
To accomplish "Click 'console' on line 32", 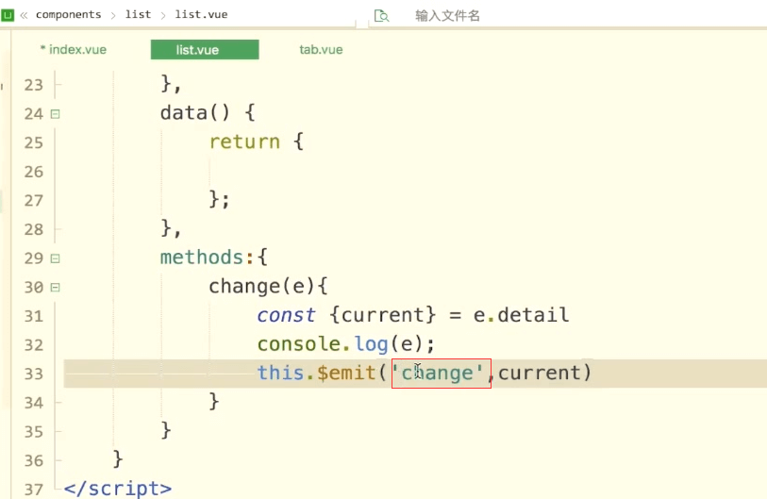I will (x=299, y=344).
